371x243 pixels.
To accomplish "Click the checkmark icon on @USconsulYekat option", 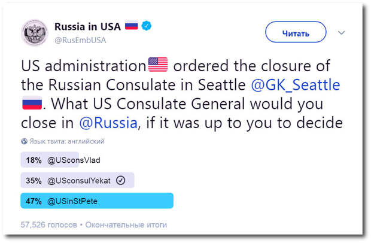I will (120, 181).
